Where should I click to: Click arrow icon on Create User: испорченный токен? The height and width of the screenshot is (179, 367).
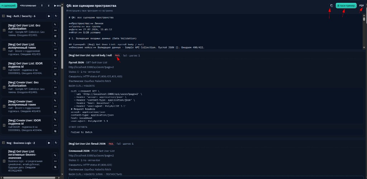coord(55,106)
